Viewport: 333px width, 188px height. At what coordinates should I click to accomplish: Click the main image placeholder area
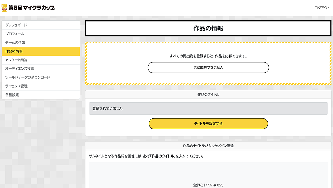[x=208, y=176]
